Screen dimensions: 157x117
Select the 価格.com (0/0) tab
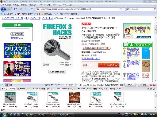point(100,89)
